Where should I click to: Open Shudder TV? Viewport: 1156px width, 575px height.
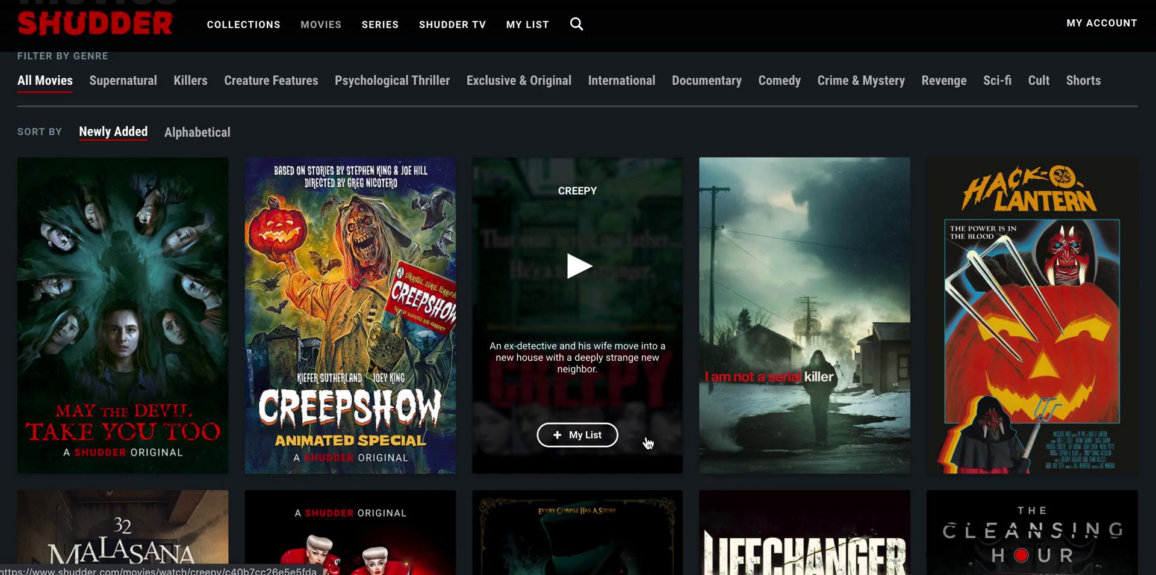(452, 25)
